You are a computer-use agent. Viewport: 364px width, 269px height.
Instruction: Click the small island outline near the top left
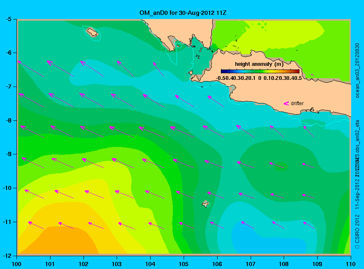tap(92, 32)
